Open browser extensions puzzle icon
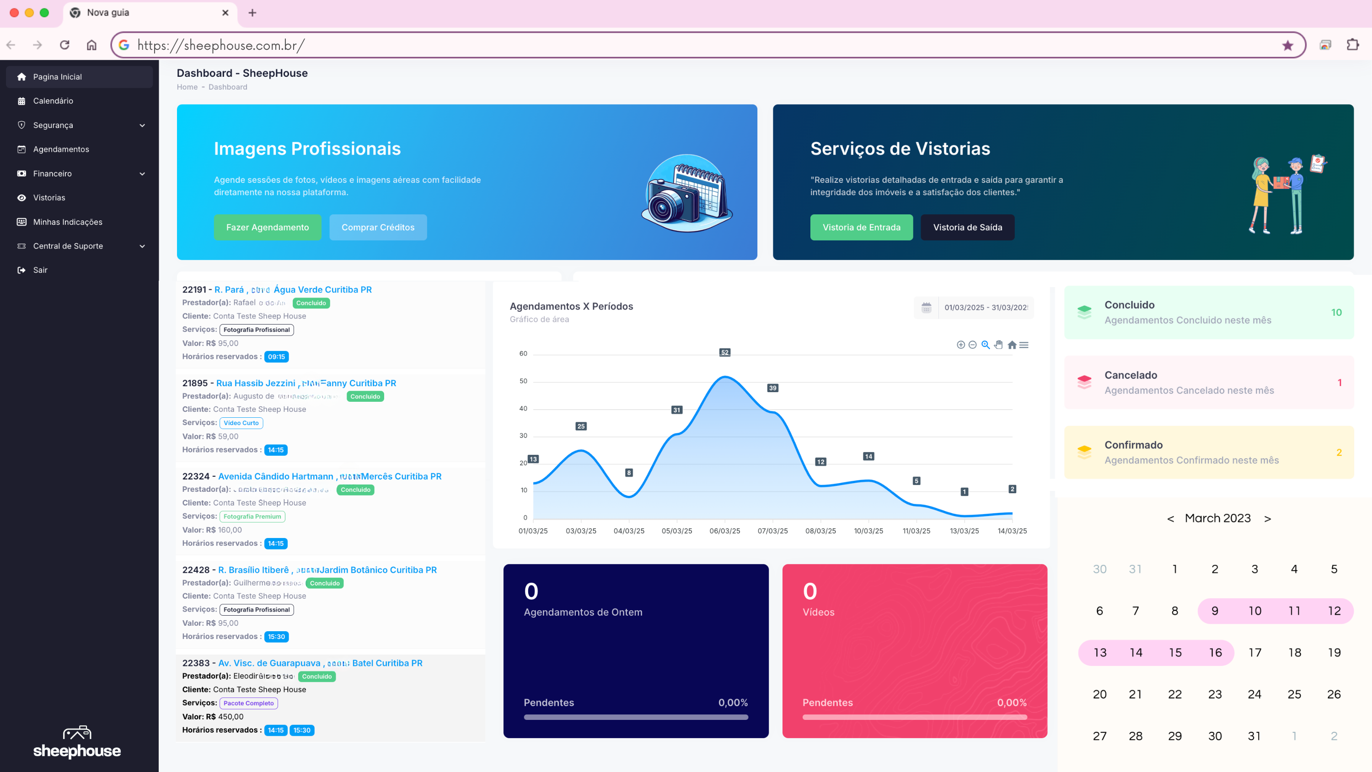The width and height of the screenshot is (1372, 772). tap(1352, 45)
